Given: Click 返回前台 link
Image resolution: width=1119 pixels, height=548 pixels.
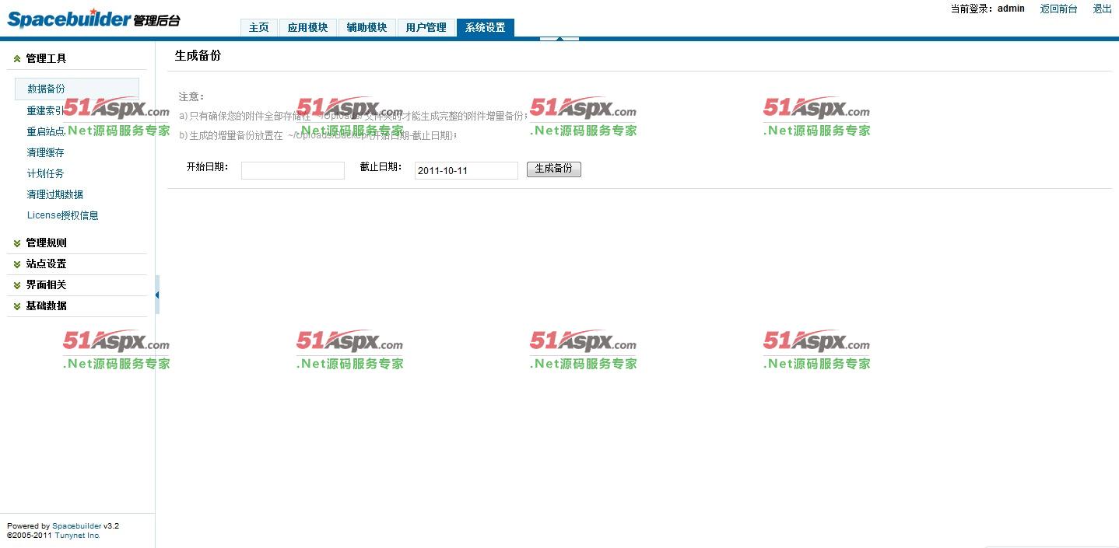Looking at the screenshot, I should pos(1059,9).
